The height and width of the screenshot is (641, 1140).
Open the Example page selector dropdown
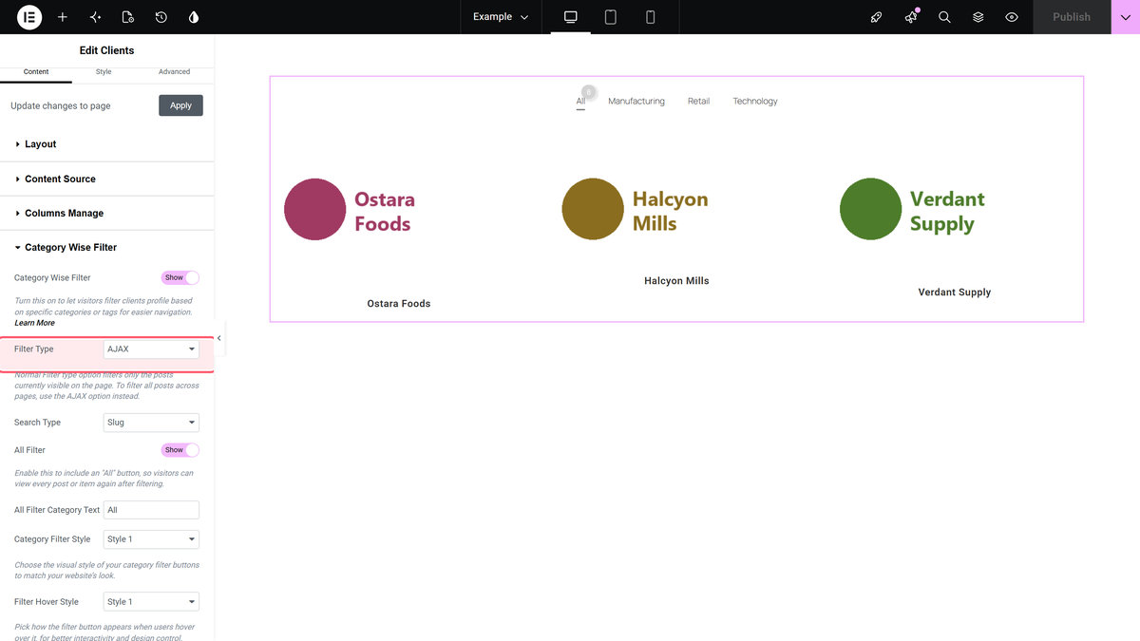point(501,17)
